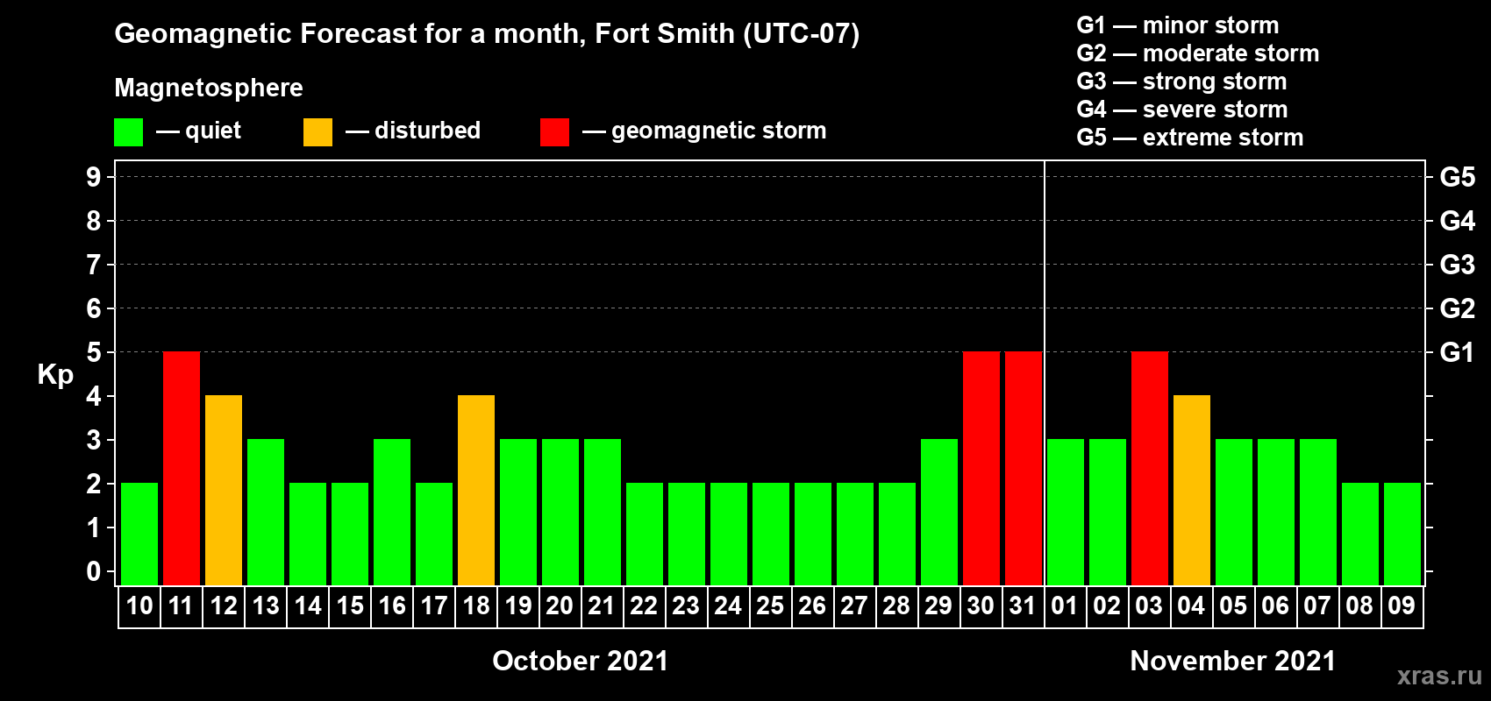The image size is (1491, 701).
Task: Click the date label 17
Action: (x=434, y=606)
